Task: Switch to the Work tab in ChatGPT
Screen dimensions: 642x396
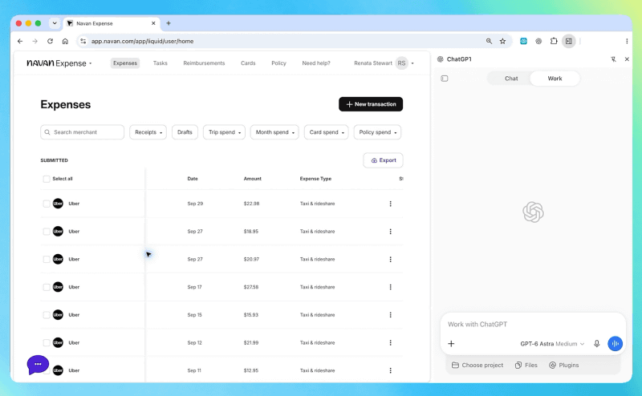Action: tap(555, 79)
